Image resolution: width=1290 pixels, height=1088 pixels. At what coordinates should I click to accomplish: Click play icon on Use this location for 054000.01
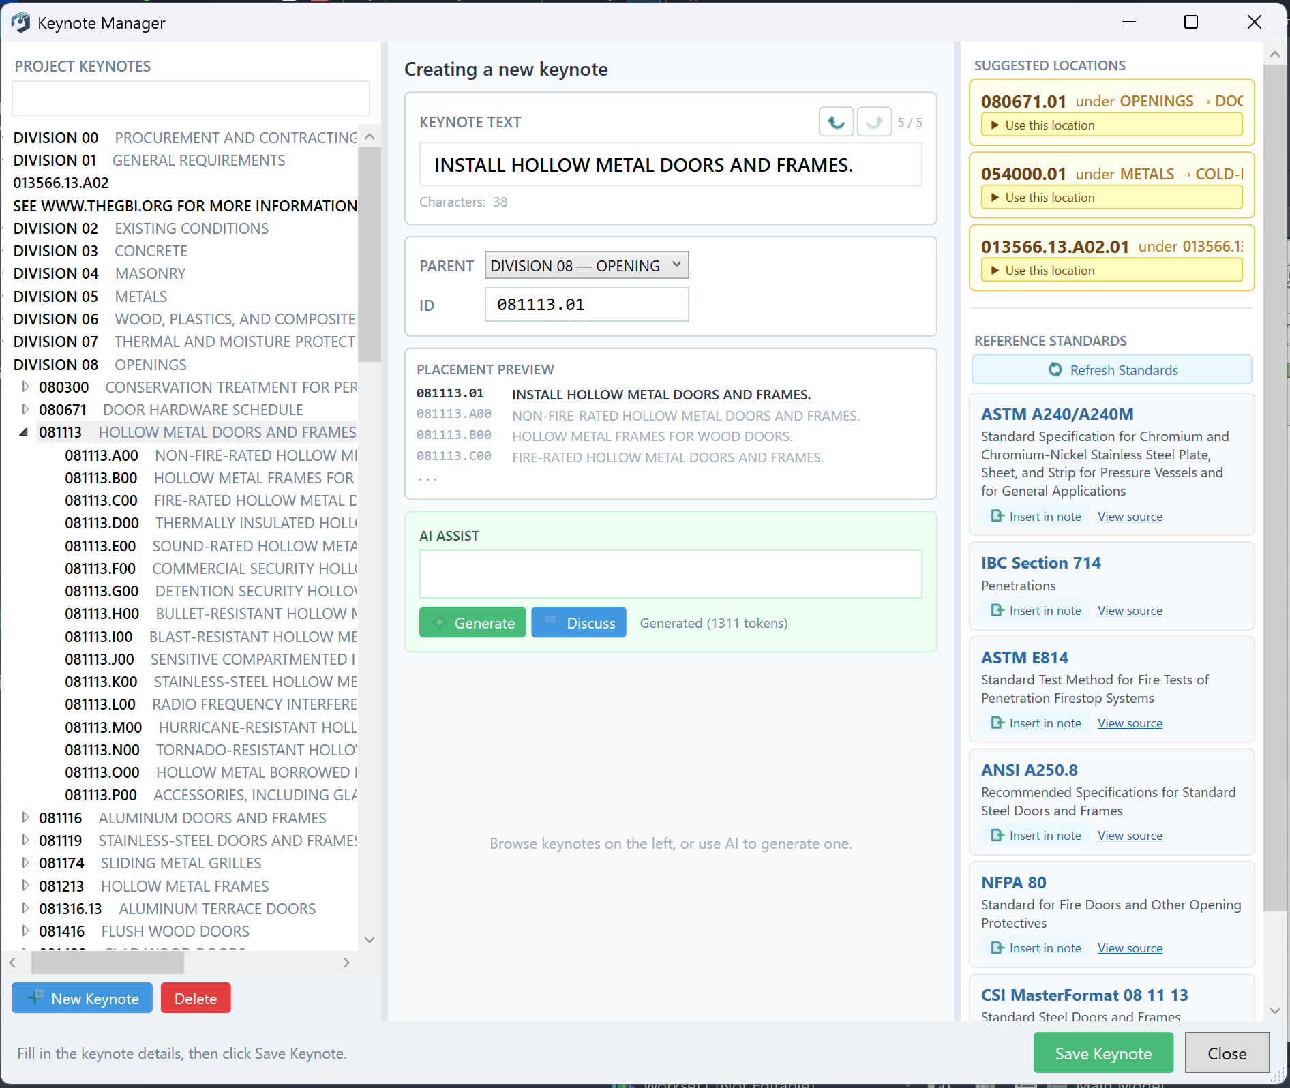click(x=995, y=197)
